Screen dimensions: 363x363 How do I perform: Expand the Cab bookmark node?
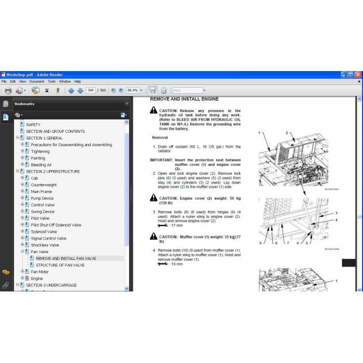[22, 178]
